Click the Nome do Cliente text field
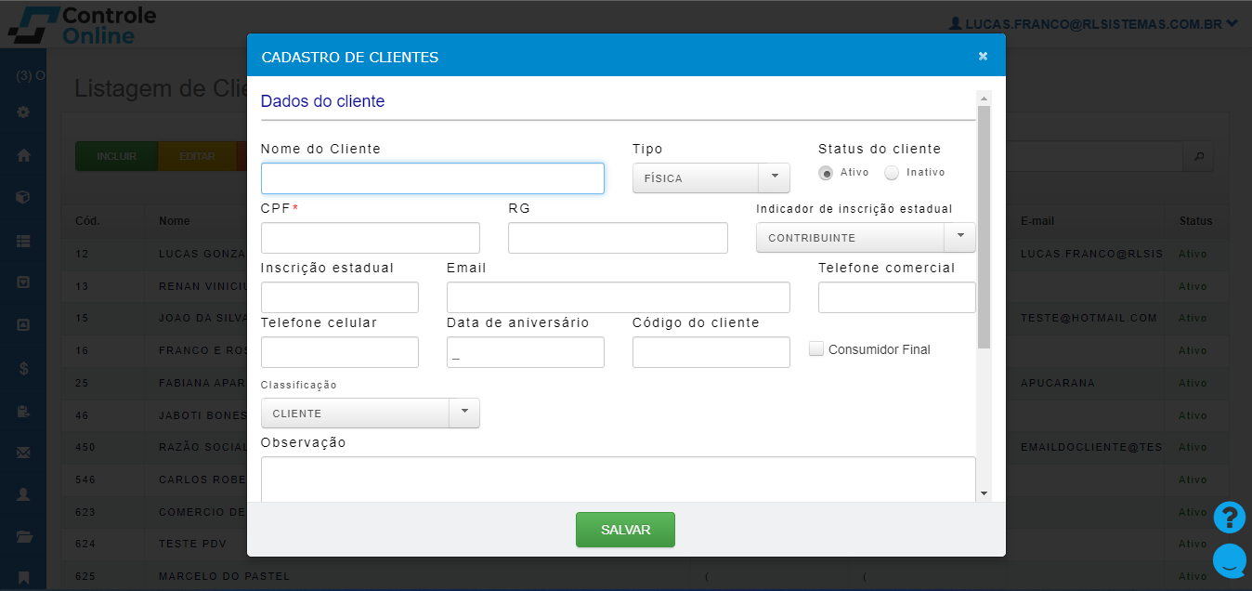 pos(432,178)
